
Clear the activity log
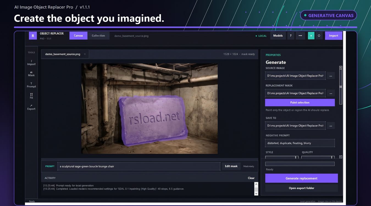tap(251, 178)
